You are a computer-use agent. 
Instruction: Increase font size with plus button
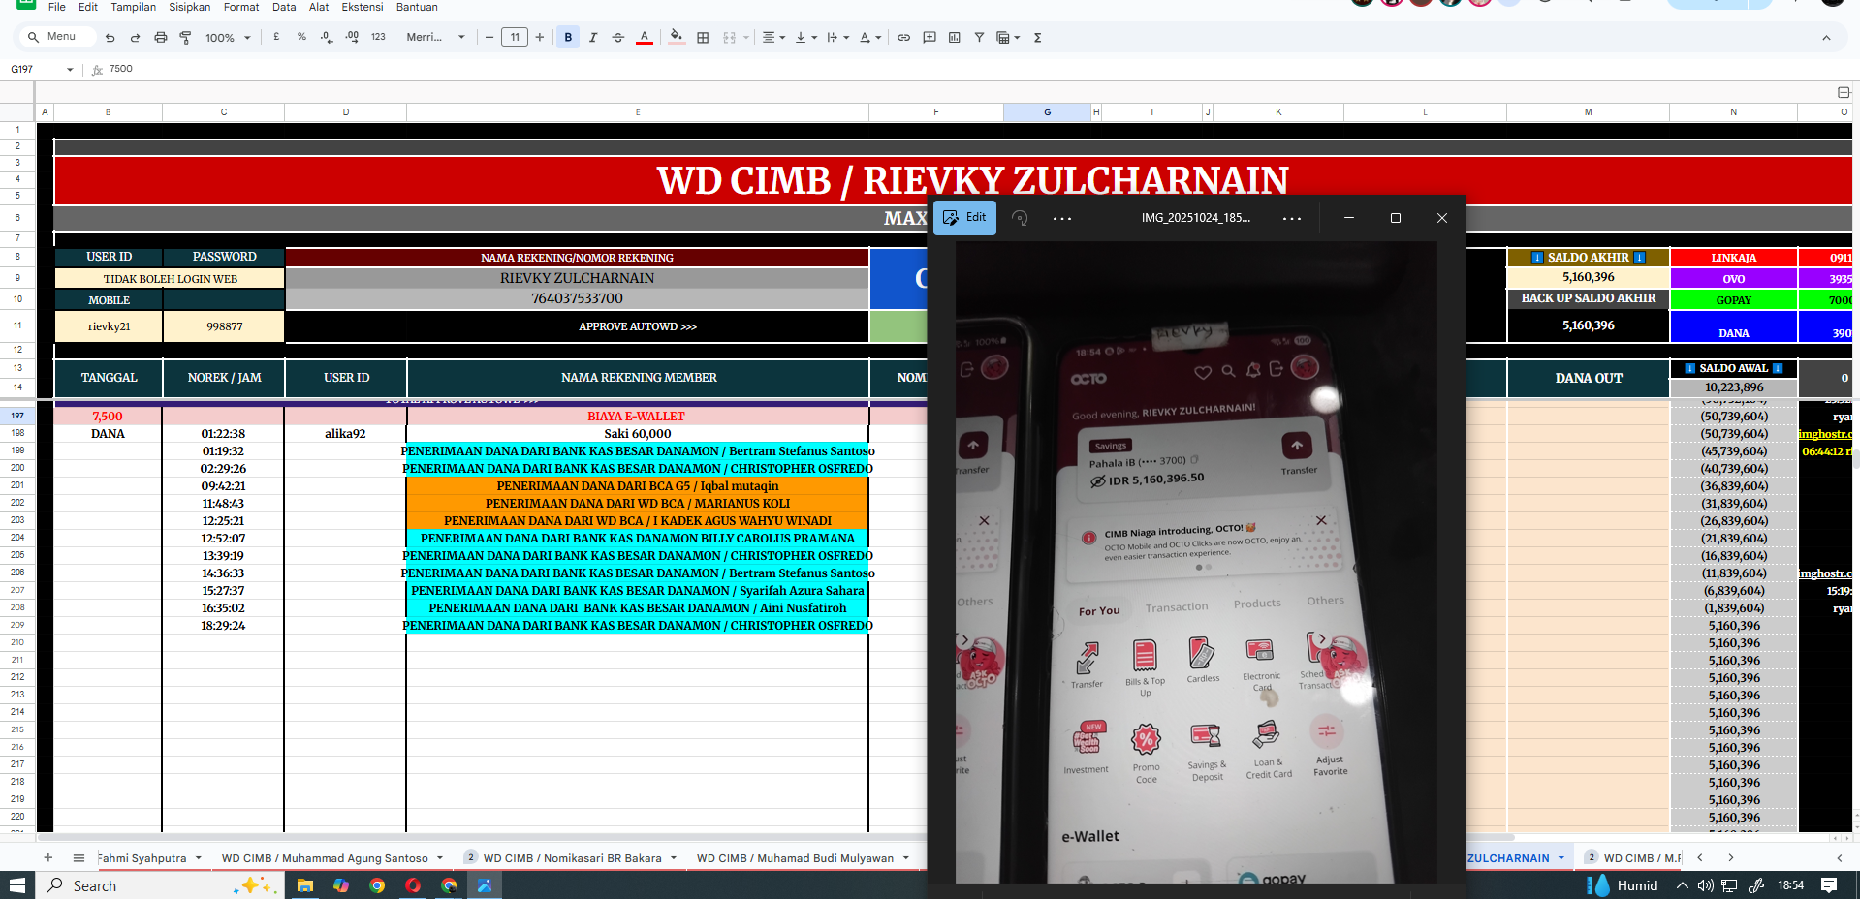(540, 37)
